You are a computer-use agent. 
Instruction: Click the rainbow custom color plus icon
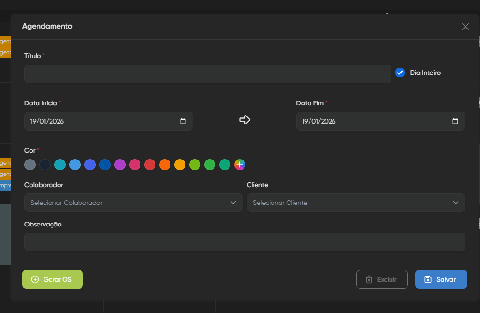240,165
